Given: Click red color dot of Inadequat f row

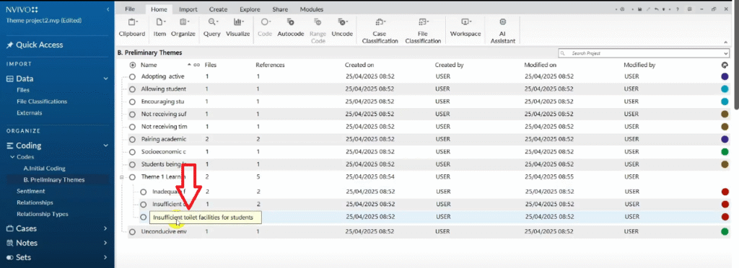Looking at the screenshot, I should coord(725,192).
